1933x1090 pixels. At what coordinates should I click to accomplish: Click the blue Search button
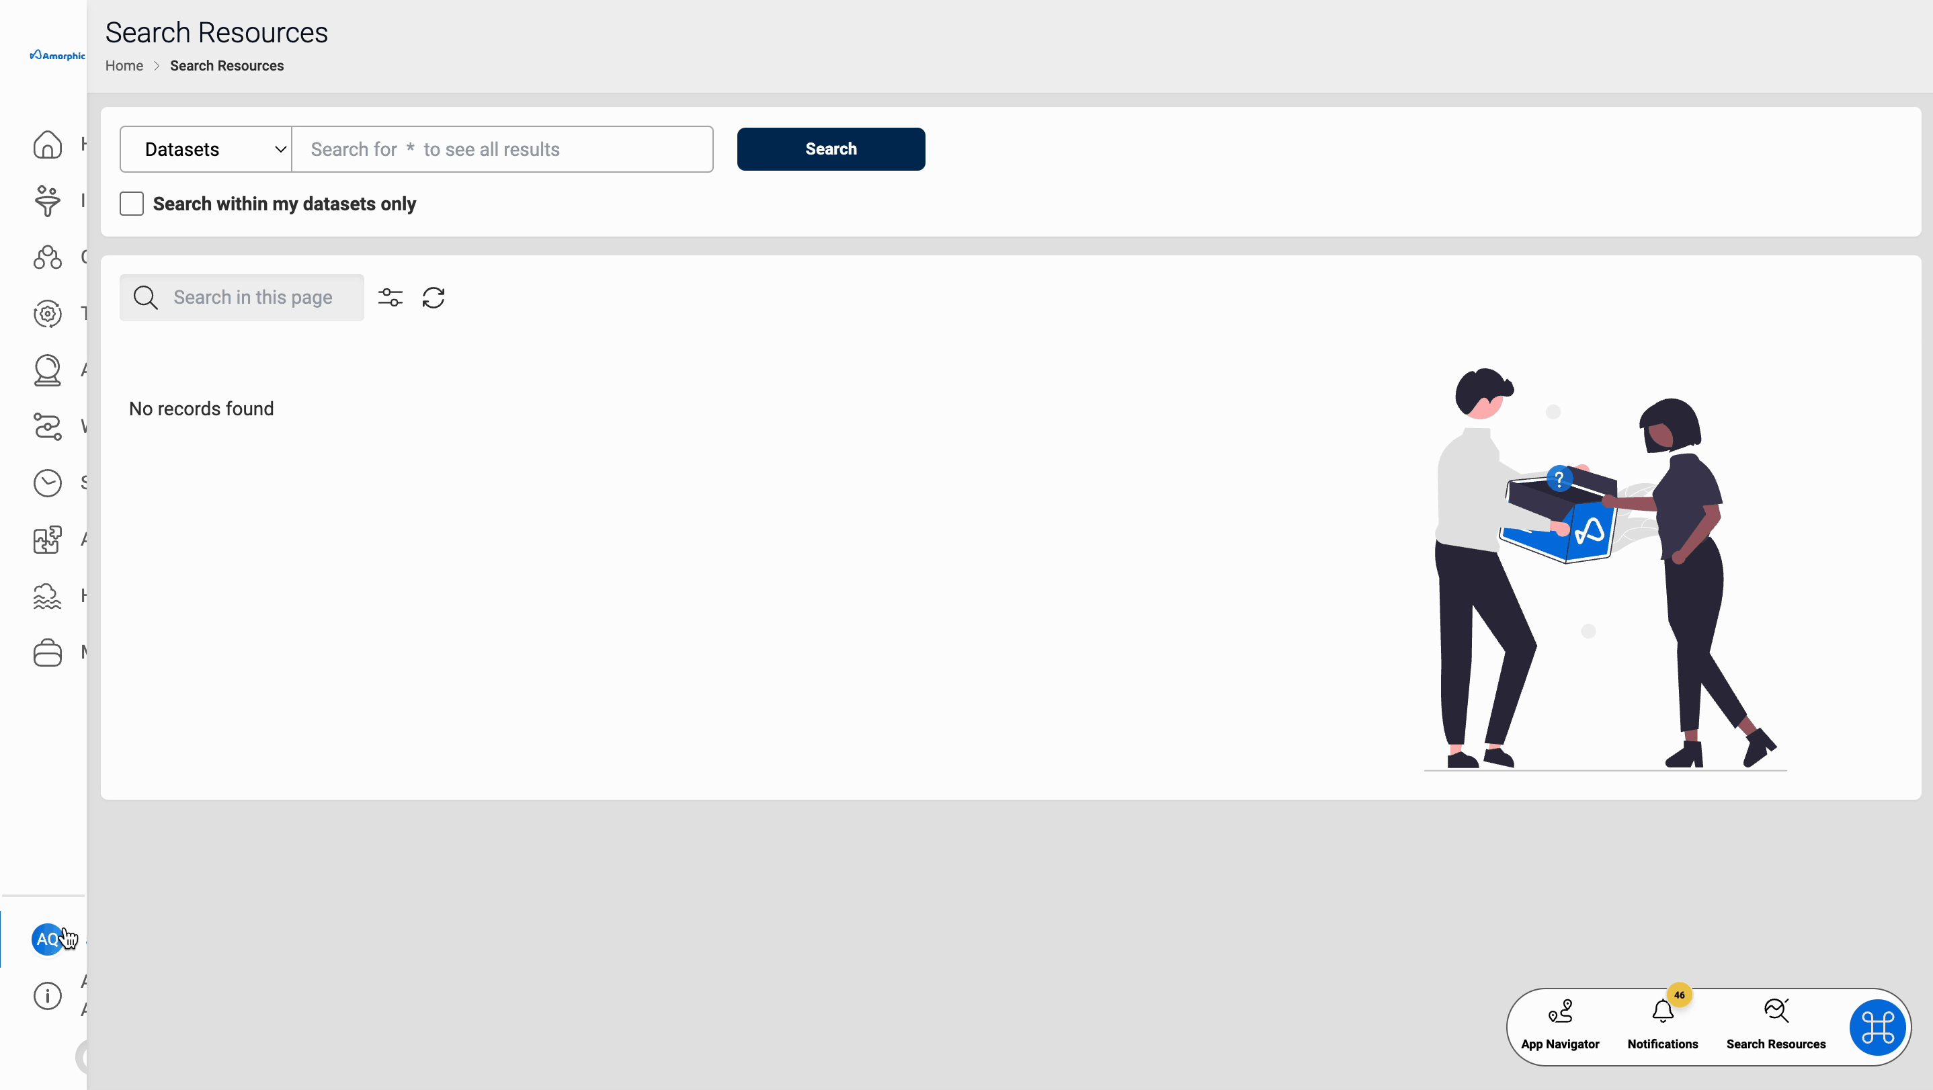(x=831, y=149)
